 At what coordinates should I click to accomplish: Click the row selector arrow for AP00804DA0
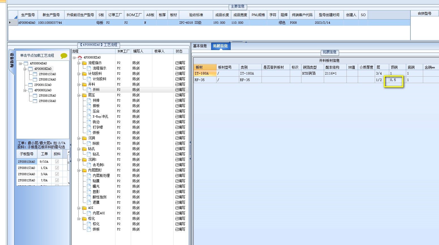coord(13,23)
